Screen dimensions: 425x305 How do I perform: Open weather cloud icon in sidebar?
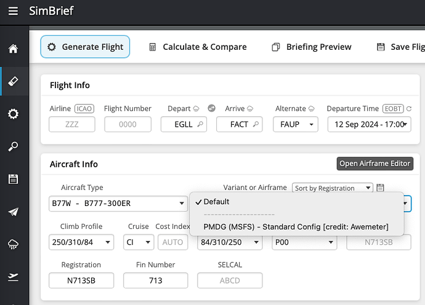click(x=13, y=244)
